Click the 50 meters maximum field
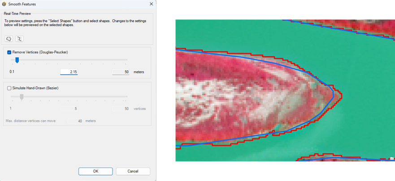The height and width of the screenshot is (181, 395). (121, 72)
